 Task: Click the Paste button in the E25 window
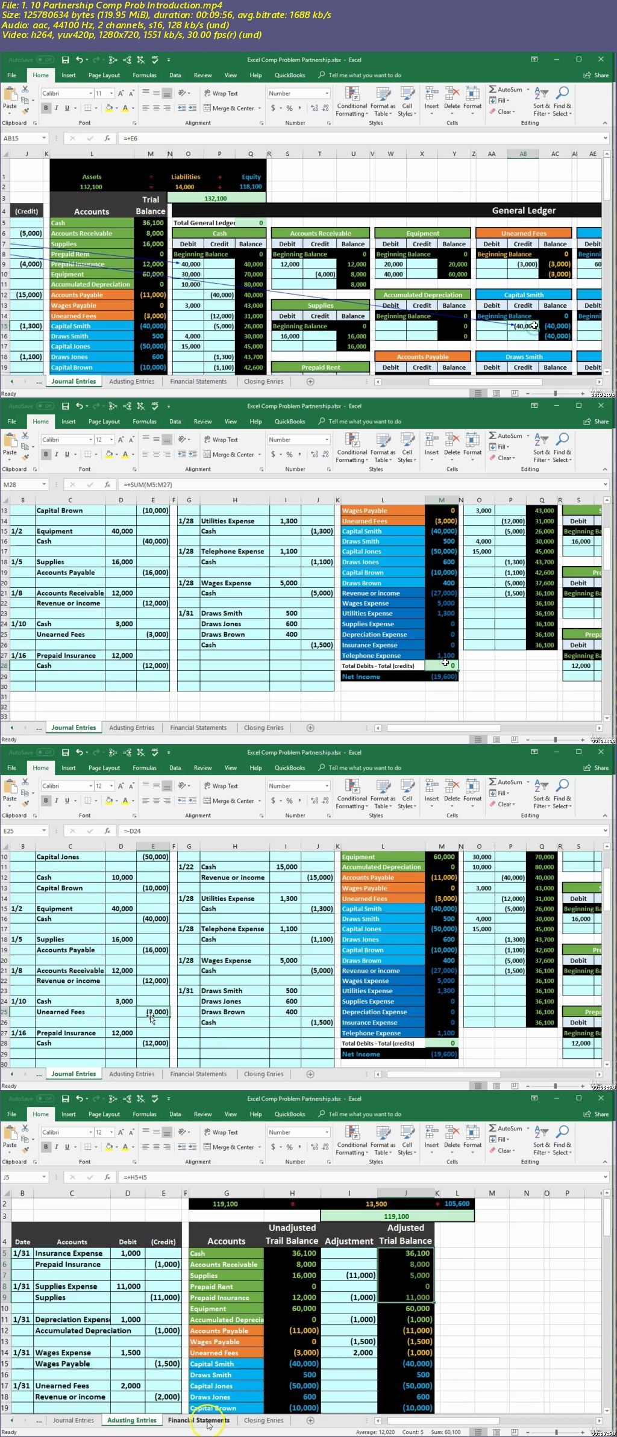10,793
